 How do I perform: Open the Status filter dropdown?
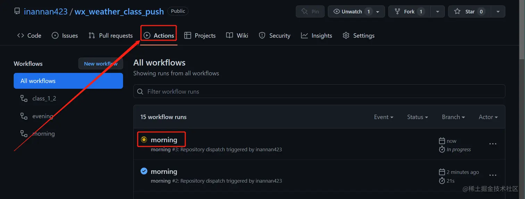[x=417, y=117]
